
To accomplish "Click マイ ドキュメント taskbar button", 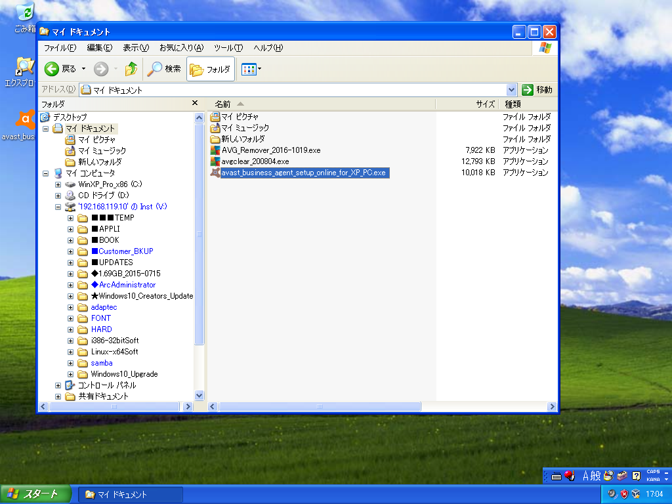I will pyautogui.click(x=131, y=495).
